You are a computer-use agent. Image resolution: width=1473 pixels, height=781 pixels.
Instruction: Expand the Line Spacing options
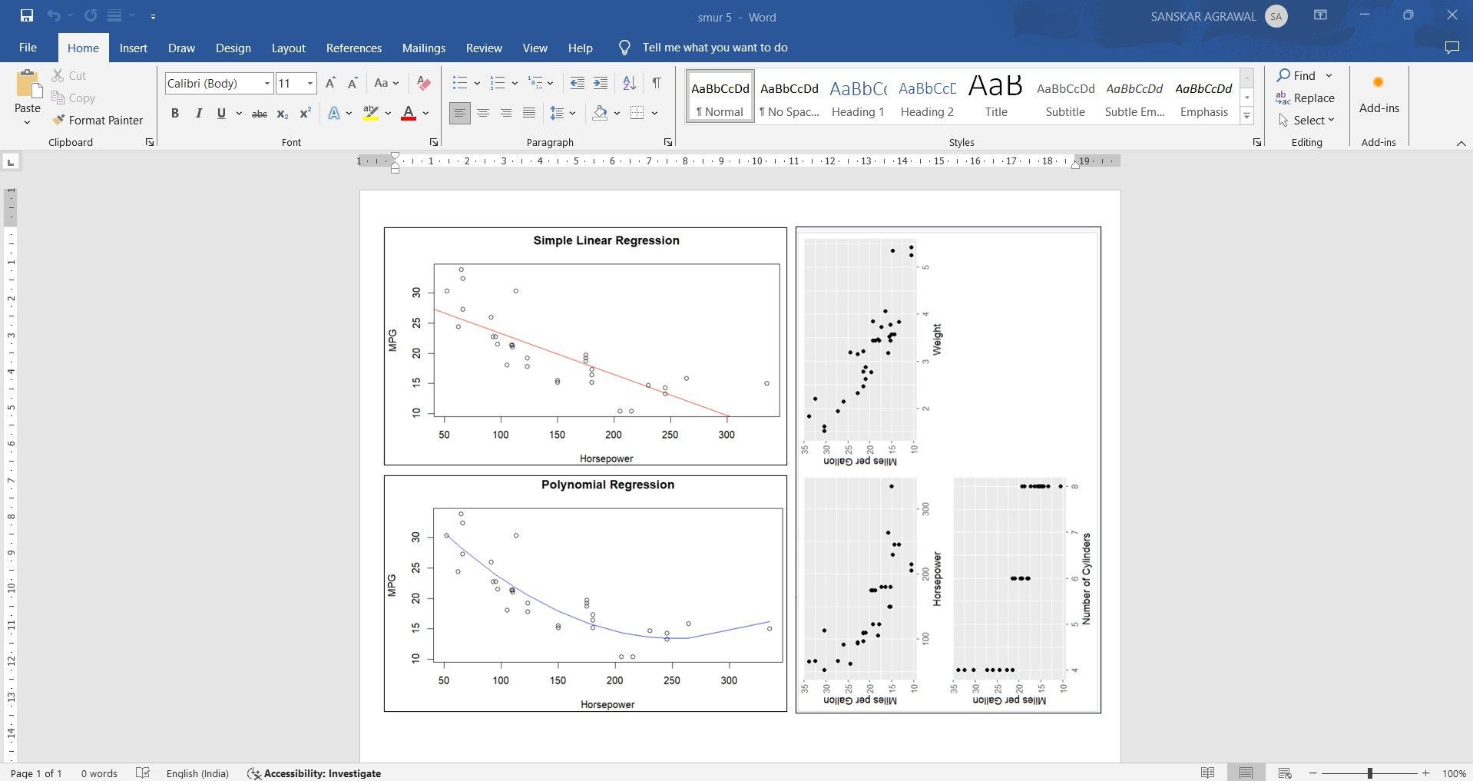(x=572, y=113)
